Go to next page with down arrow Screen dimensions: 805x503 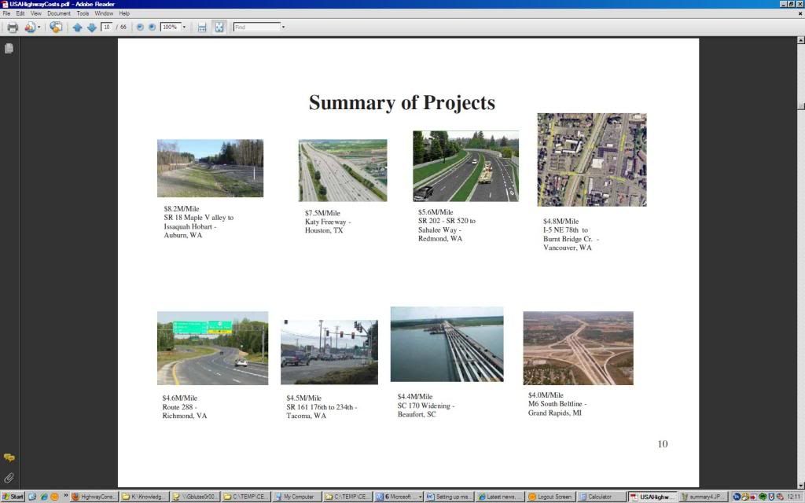[91, 27]
